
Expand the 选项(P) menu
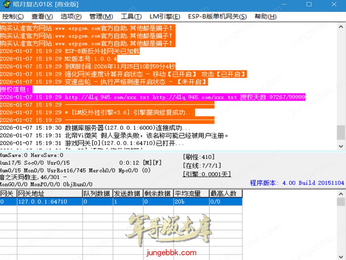[x=71, y=17]
